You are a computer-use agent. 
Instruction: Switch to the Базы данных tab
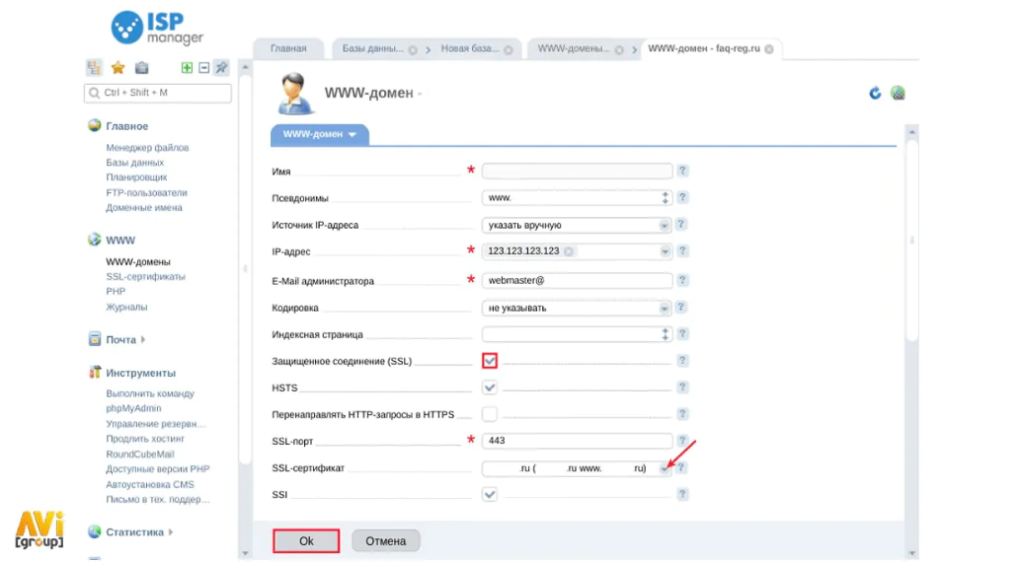point(372,48)
